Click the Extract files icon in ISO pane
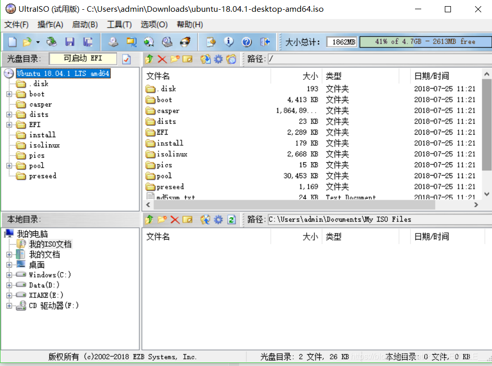This screenshot has width=492, height=366. point(206,59)
